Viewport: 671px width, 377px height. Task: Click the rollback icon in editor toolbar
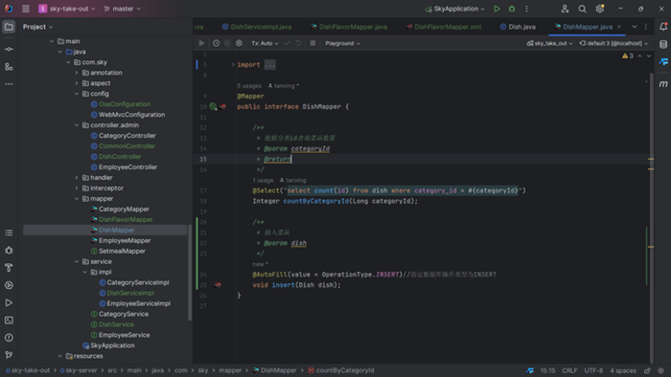tap(299, 43)
